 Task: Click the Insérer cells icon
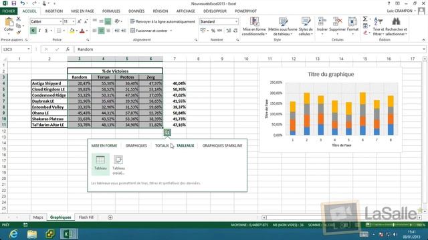click(x=322, y=22)
